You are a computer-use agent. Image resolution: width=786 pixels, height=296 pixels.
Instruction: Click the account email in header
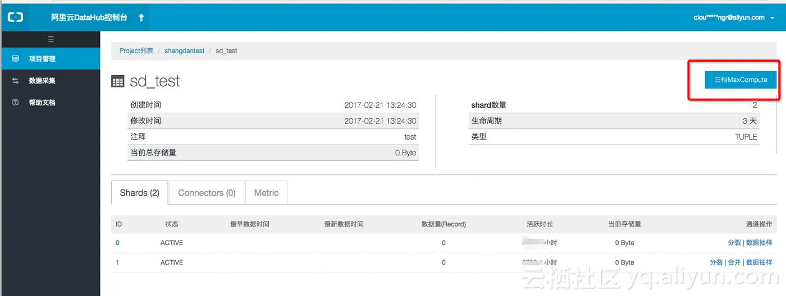pos(729,17)
